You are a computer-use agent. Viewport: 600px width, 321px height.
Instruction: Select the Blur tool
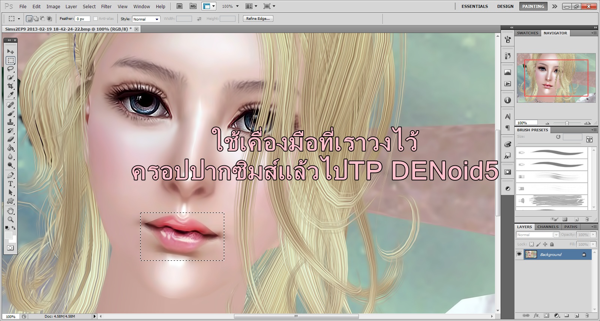[x=10, y=156]
